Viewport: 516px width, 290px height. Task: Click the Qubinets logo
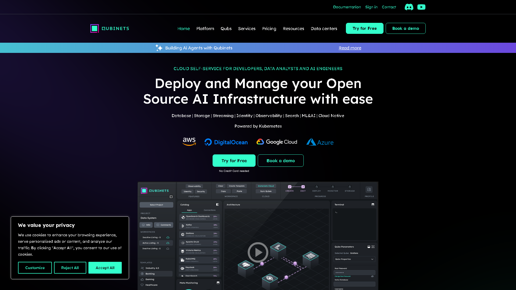tap(110, 28)
